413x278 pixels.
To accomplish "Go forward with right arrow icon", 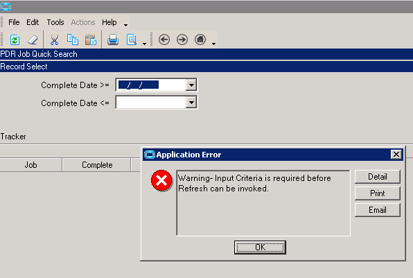I will [x=182, y=40].
